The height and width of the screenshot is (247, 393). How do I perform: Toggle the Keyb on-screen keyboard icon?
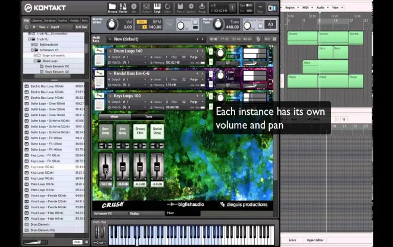pos(157,8)
